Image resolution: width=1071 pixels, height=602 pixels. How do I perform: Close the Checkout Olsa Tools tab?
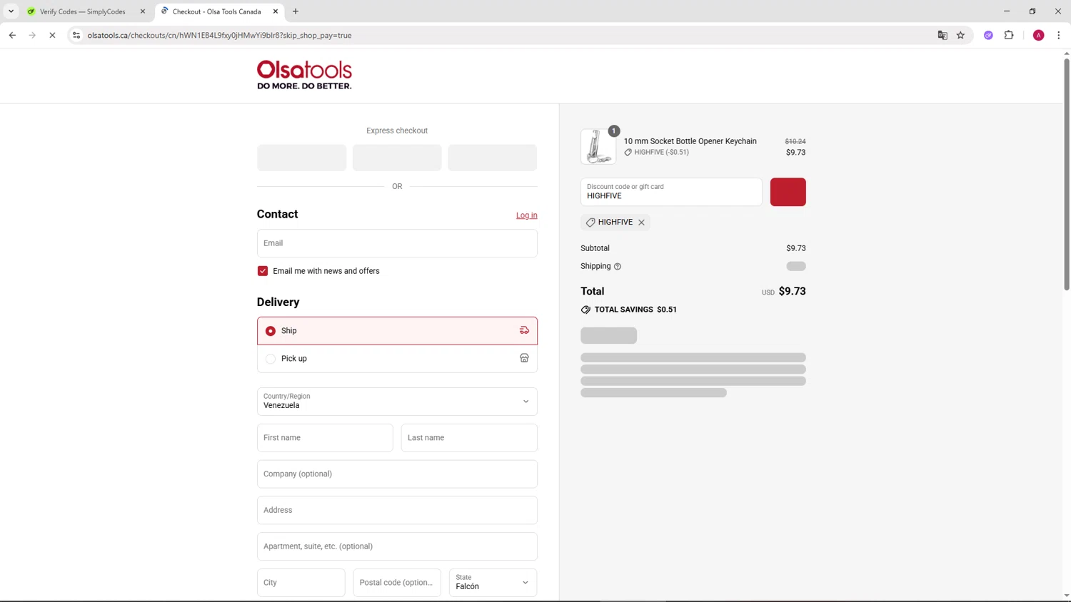pyautogui.click(x=276, y=11)
